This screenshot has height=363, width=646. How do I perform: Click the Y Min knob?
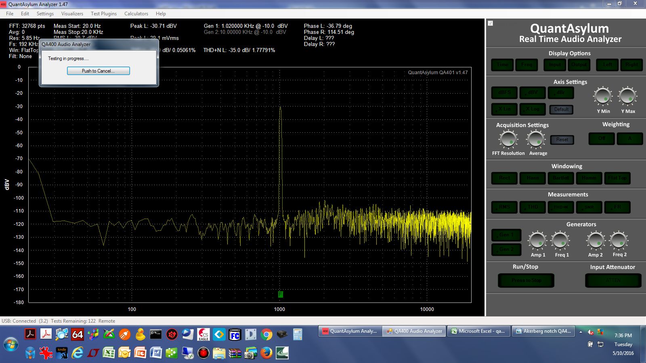603,97
